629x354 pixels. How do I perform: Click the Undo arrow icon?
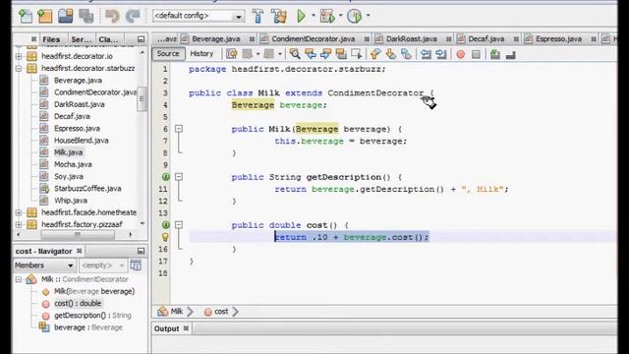(112, 16)
